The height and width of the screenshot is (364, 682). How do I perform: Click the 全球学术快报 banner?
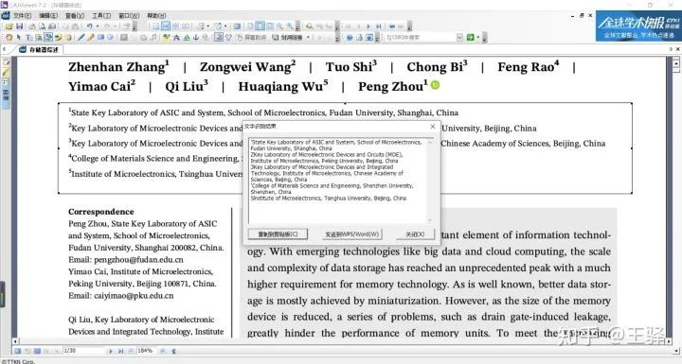pyautogui.click(x=638, y=26)
